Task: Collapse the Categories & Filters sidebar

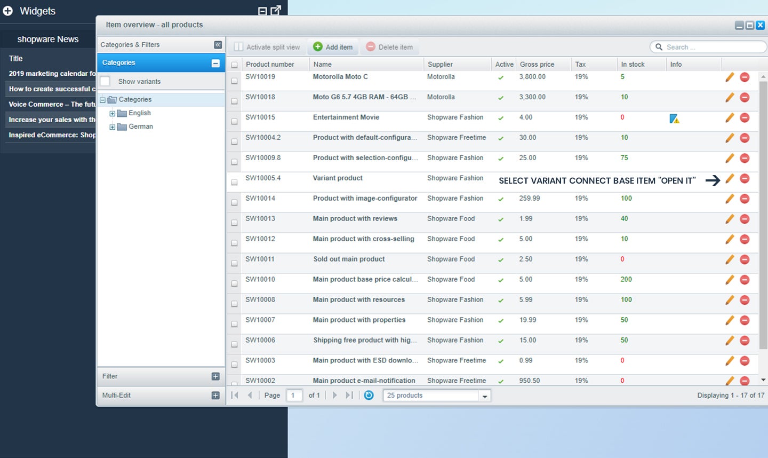Action: point(218,45)
